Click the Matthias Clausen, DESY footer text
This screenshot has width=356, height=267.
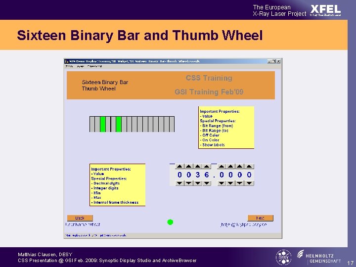pyautogui.click(x=45, y=255)
